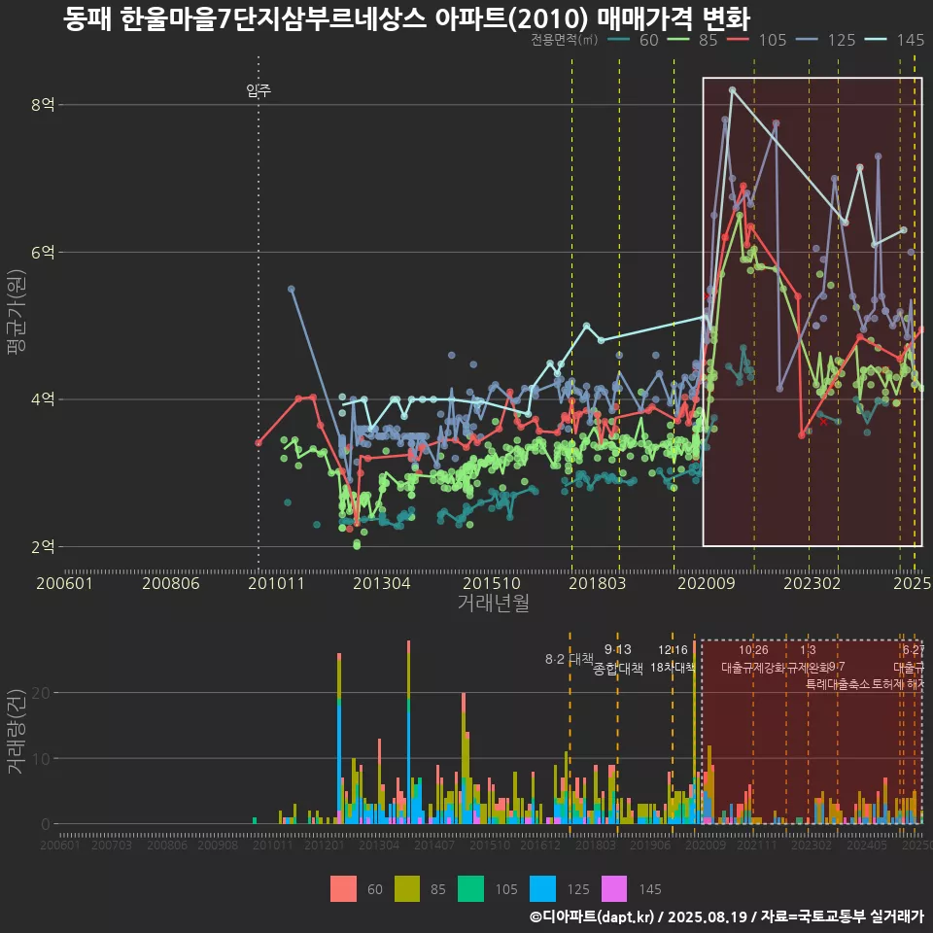Click the 입주 marker label

(x=259, y=90)
